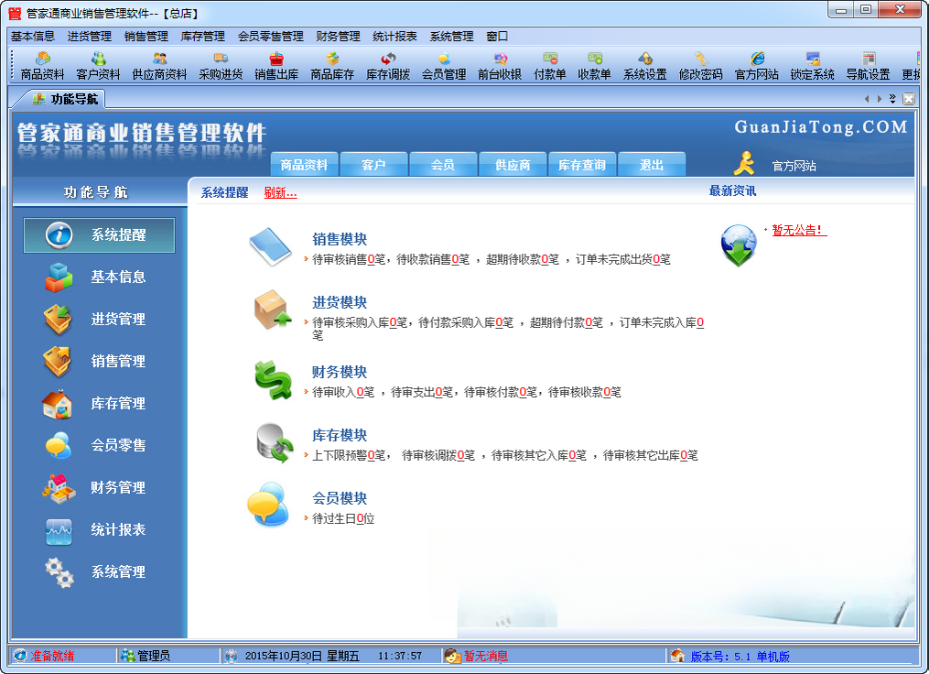Open 会员管理 in the toolbar
Image resolution: width=929 pixels, height=674 pixels.
(444, 66)
